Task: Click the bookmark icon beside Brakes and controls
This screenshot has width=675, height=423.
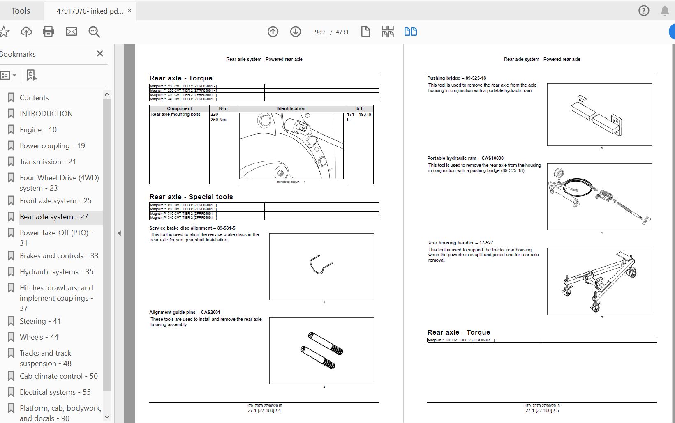Action: point(11,256)
